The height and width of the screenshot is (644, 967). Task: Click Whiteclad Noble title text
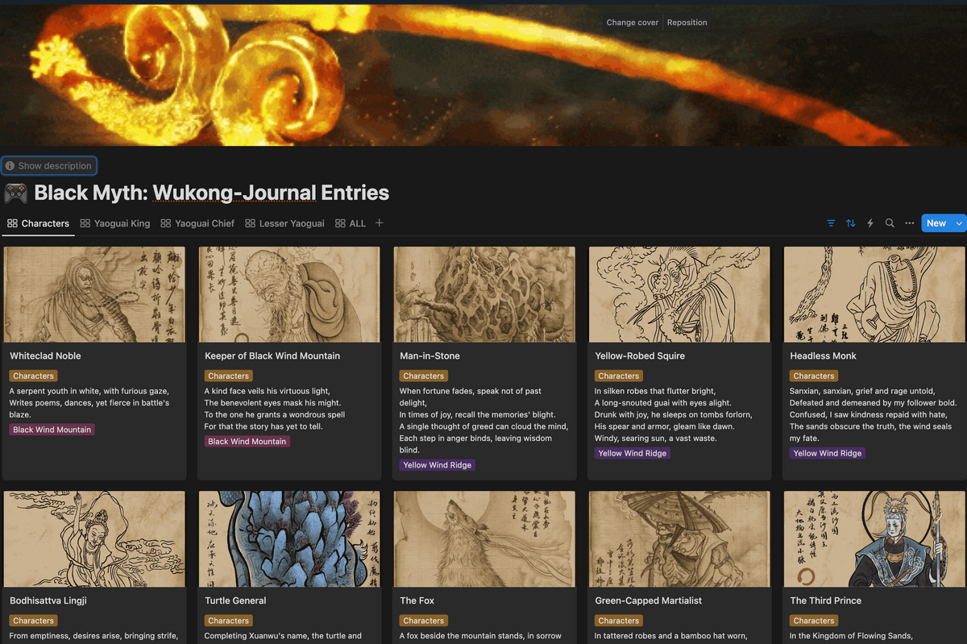point(45,355)
